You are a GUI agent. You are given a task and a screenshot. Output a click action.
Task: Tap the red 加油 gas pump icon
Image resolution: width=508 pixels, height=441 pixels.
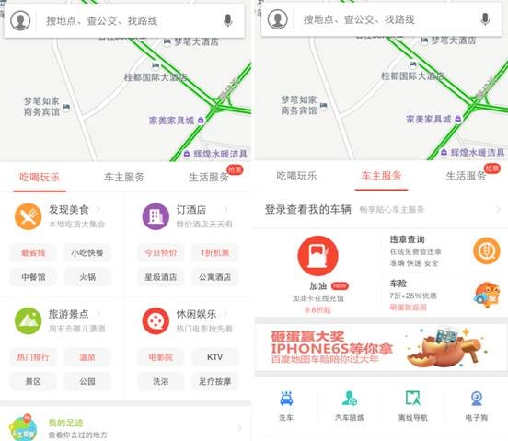pyautogui.click(x=317, y=256)
